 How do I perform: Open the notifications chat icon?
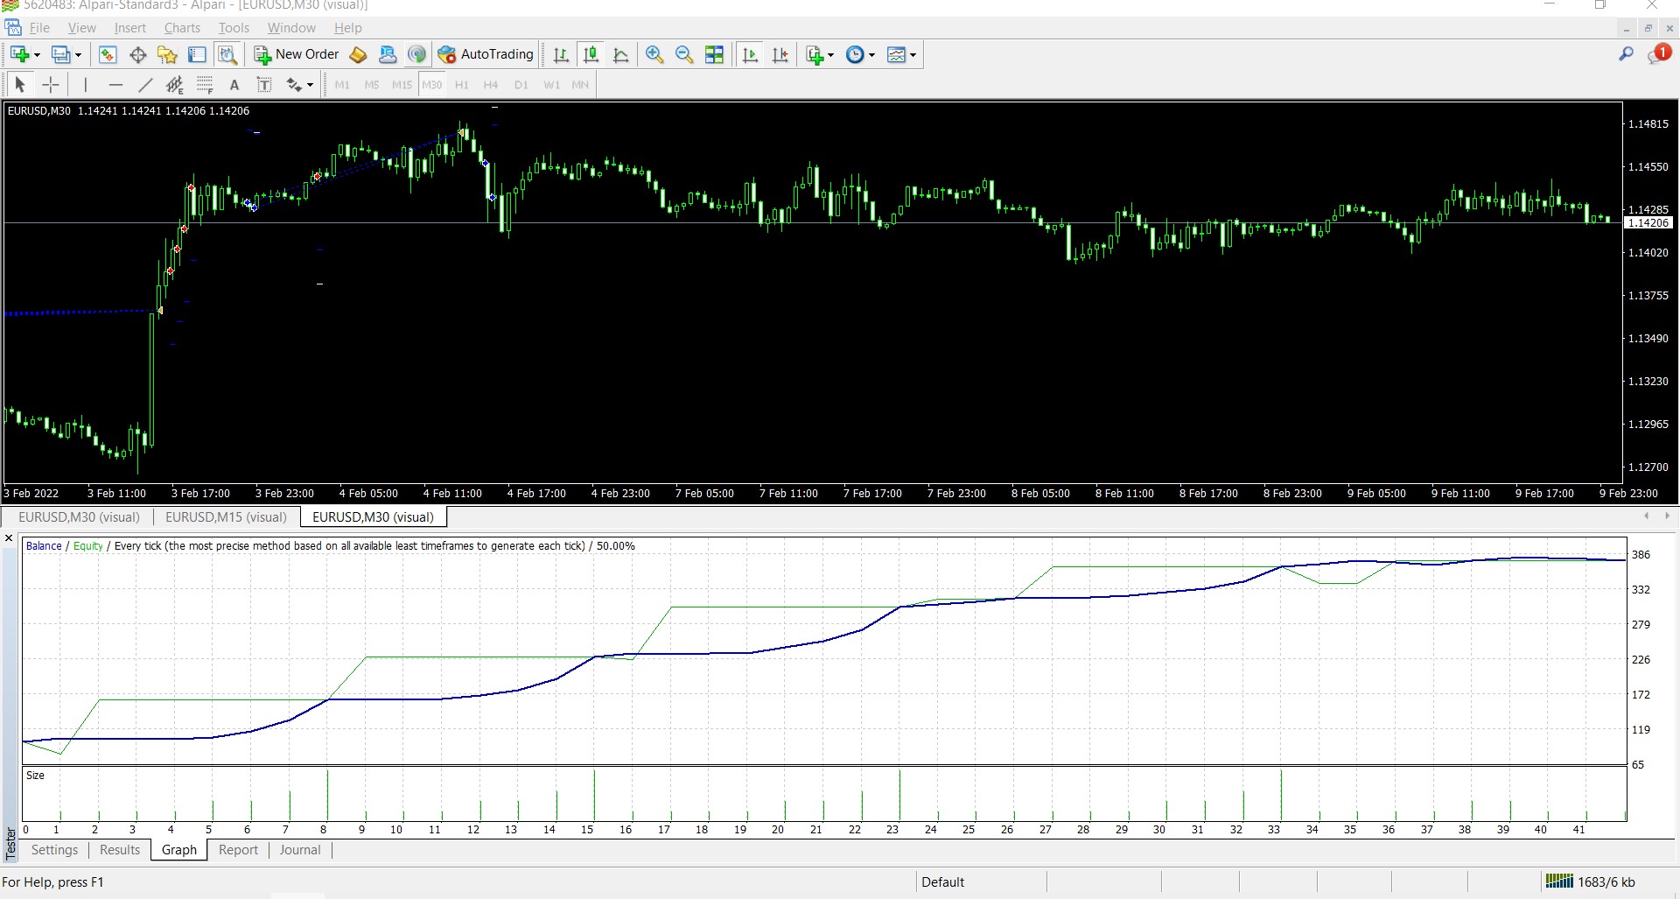pos(1659,54)
